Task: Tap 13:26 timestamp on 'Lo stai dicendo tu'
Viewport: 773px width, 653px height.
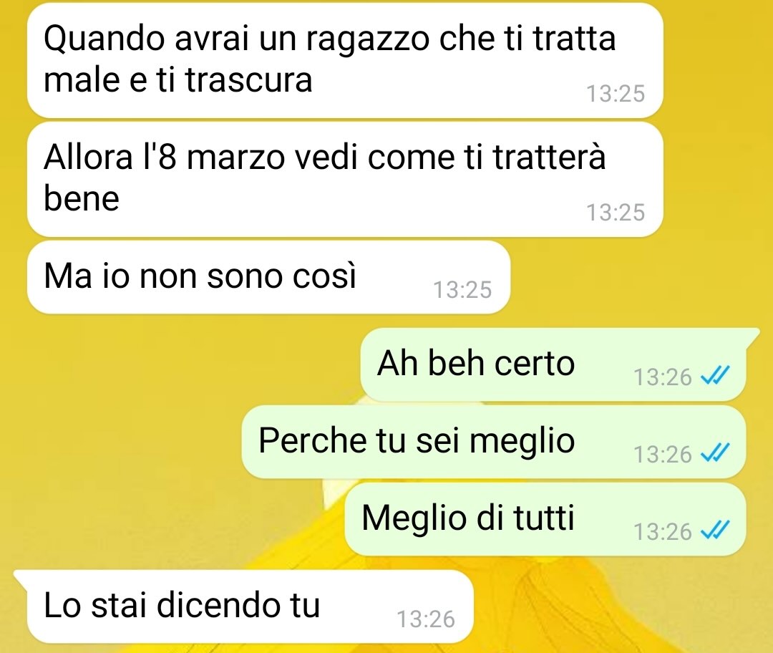Action: pyautogui.click(x=425, y=619)
